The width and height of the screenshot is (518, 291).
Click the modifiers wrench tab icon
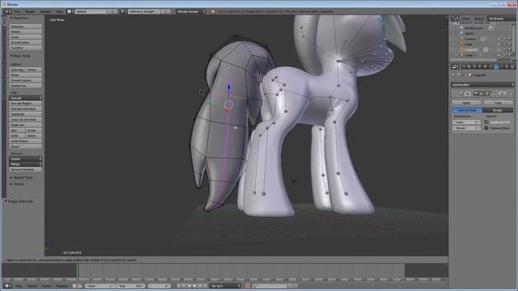tap(496, 66)
